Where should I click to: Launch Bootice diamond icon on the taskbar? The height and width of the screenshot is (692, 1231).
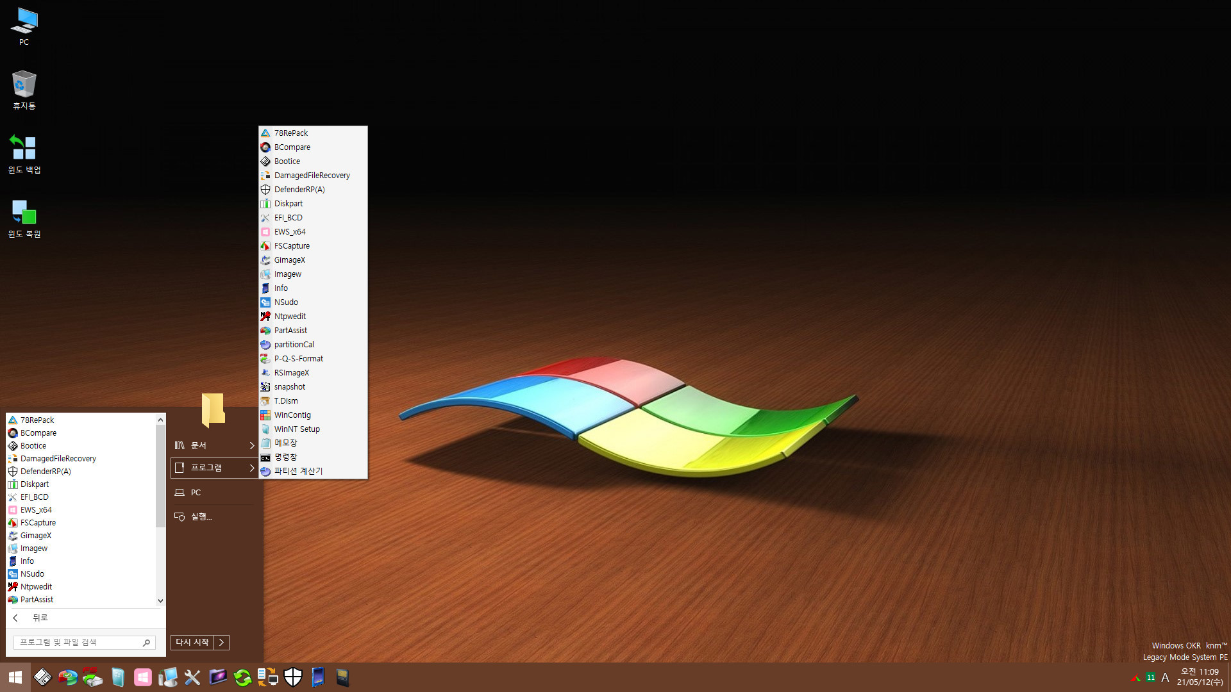pos(43,677)
